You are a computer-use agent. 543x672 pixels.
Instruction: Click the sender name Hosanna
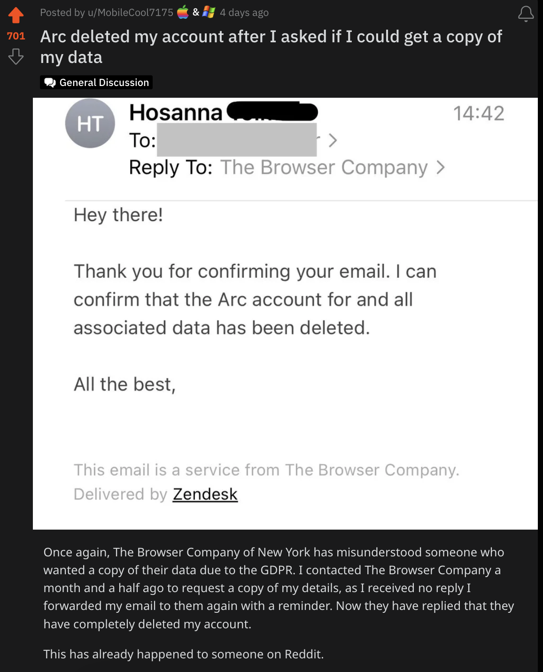pos(175,113)
